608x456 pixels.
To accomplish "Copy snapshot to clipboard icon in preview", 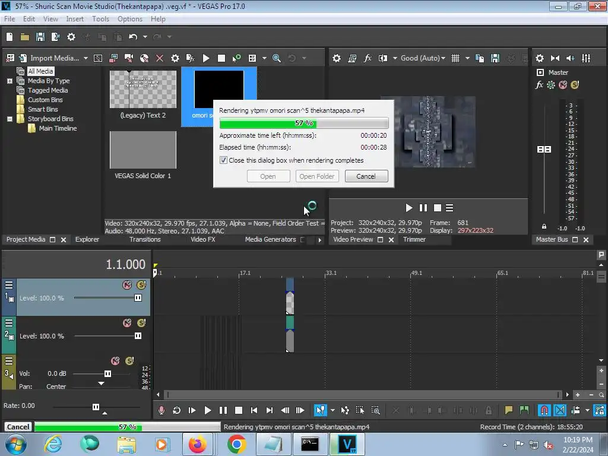I will point(480,58).
